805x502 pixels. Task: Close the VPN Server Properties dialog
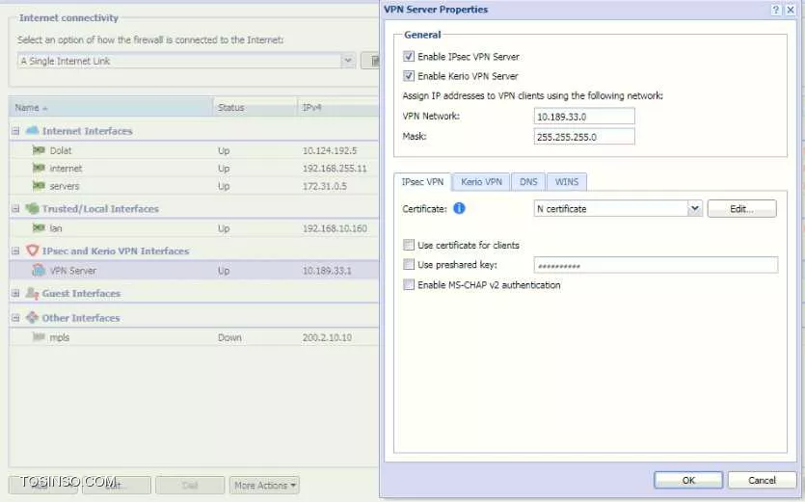791,10
